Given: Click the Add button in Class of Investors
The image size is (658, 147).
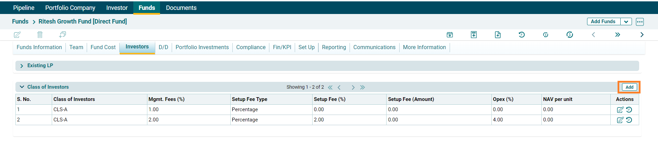Looking at the screenshot, I should [629, 87].
